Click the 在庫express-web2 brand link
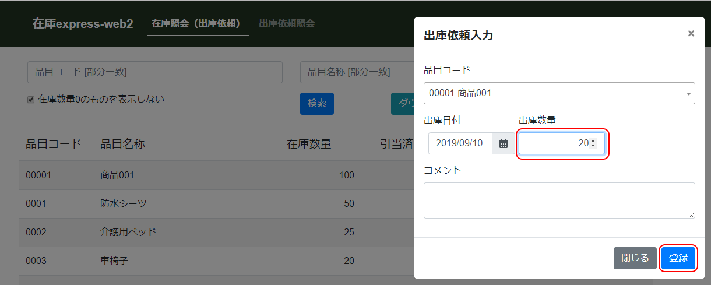This screenshot has height=285, width=711. 83,24
